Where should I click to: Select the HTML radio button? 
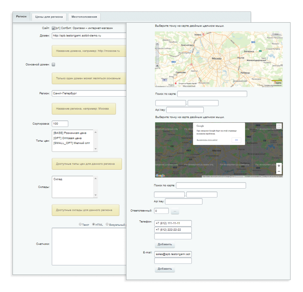[94, 224]
